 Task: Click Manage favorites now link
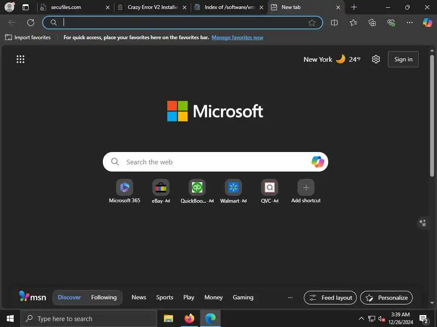(x=237, y=37)
